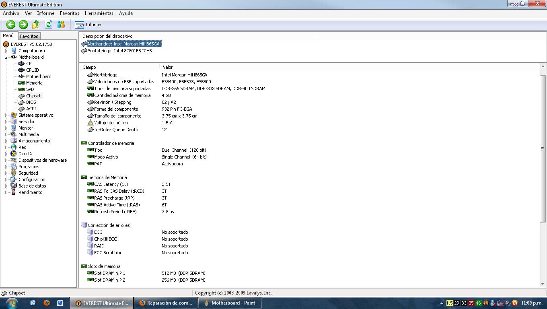The height and width of the screenshot is (309, 547).
Task: Click the Seguridad shield icon
Action: point(14,173)
